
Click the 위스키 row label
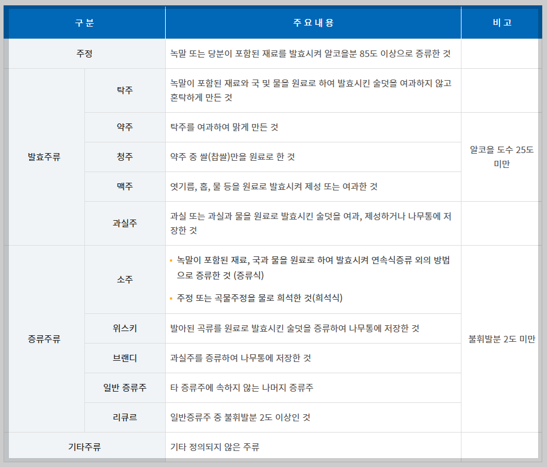coord(125,328)
